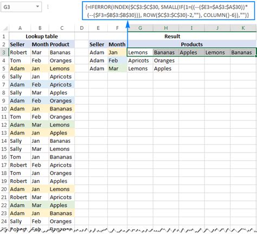Click 'Oranges' in row 18
The height and width of the screenshot is (234, 257).
[61, 173]
